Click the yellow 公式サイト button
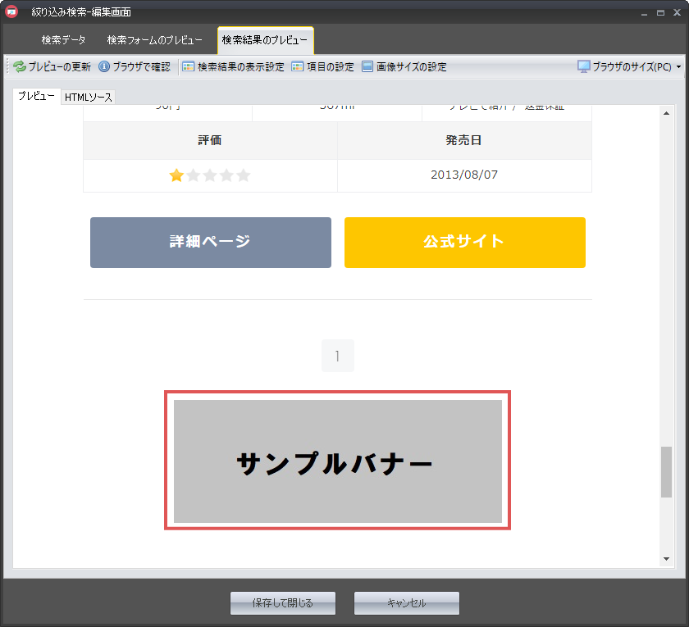Image resolution: width=689 pixels, height=627 pixels. 464,243
